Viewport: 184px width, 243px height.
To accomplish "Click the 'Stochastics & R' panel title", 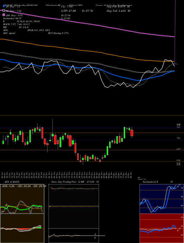I will point(150,182).
